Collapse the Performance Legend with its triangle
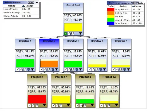This screenshot has width=147, height=111. click(141, 3)
